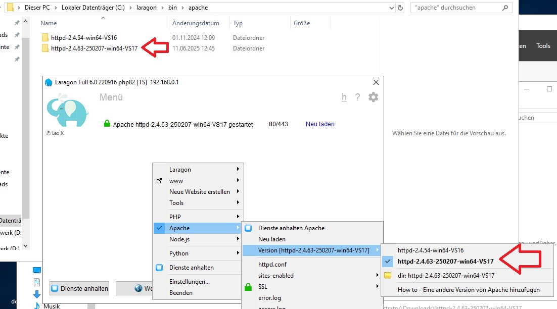Click the documents icon in sidebar
This screenshot has width=557, height=309.
[37, 282]
